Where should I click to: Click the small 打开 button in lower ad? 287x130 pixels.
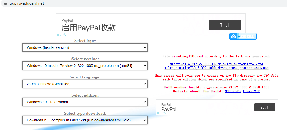(265, 107)
